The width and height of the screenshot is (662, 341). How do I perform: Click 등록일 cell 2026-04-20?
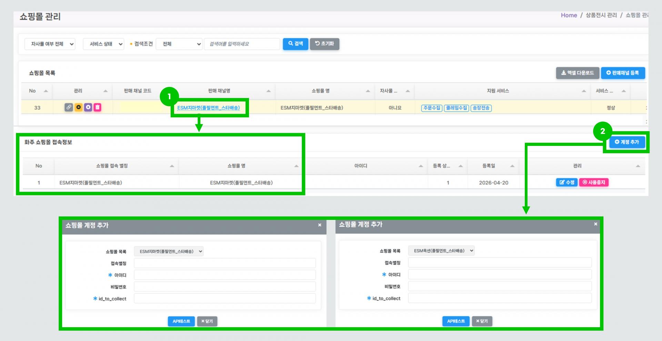pyautogui.click(x=493, y=183)
